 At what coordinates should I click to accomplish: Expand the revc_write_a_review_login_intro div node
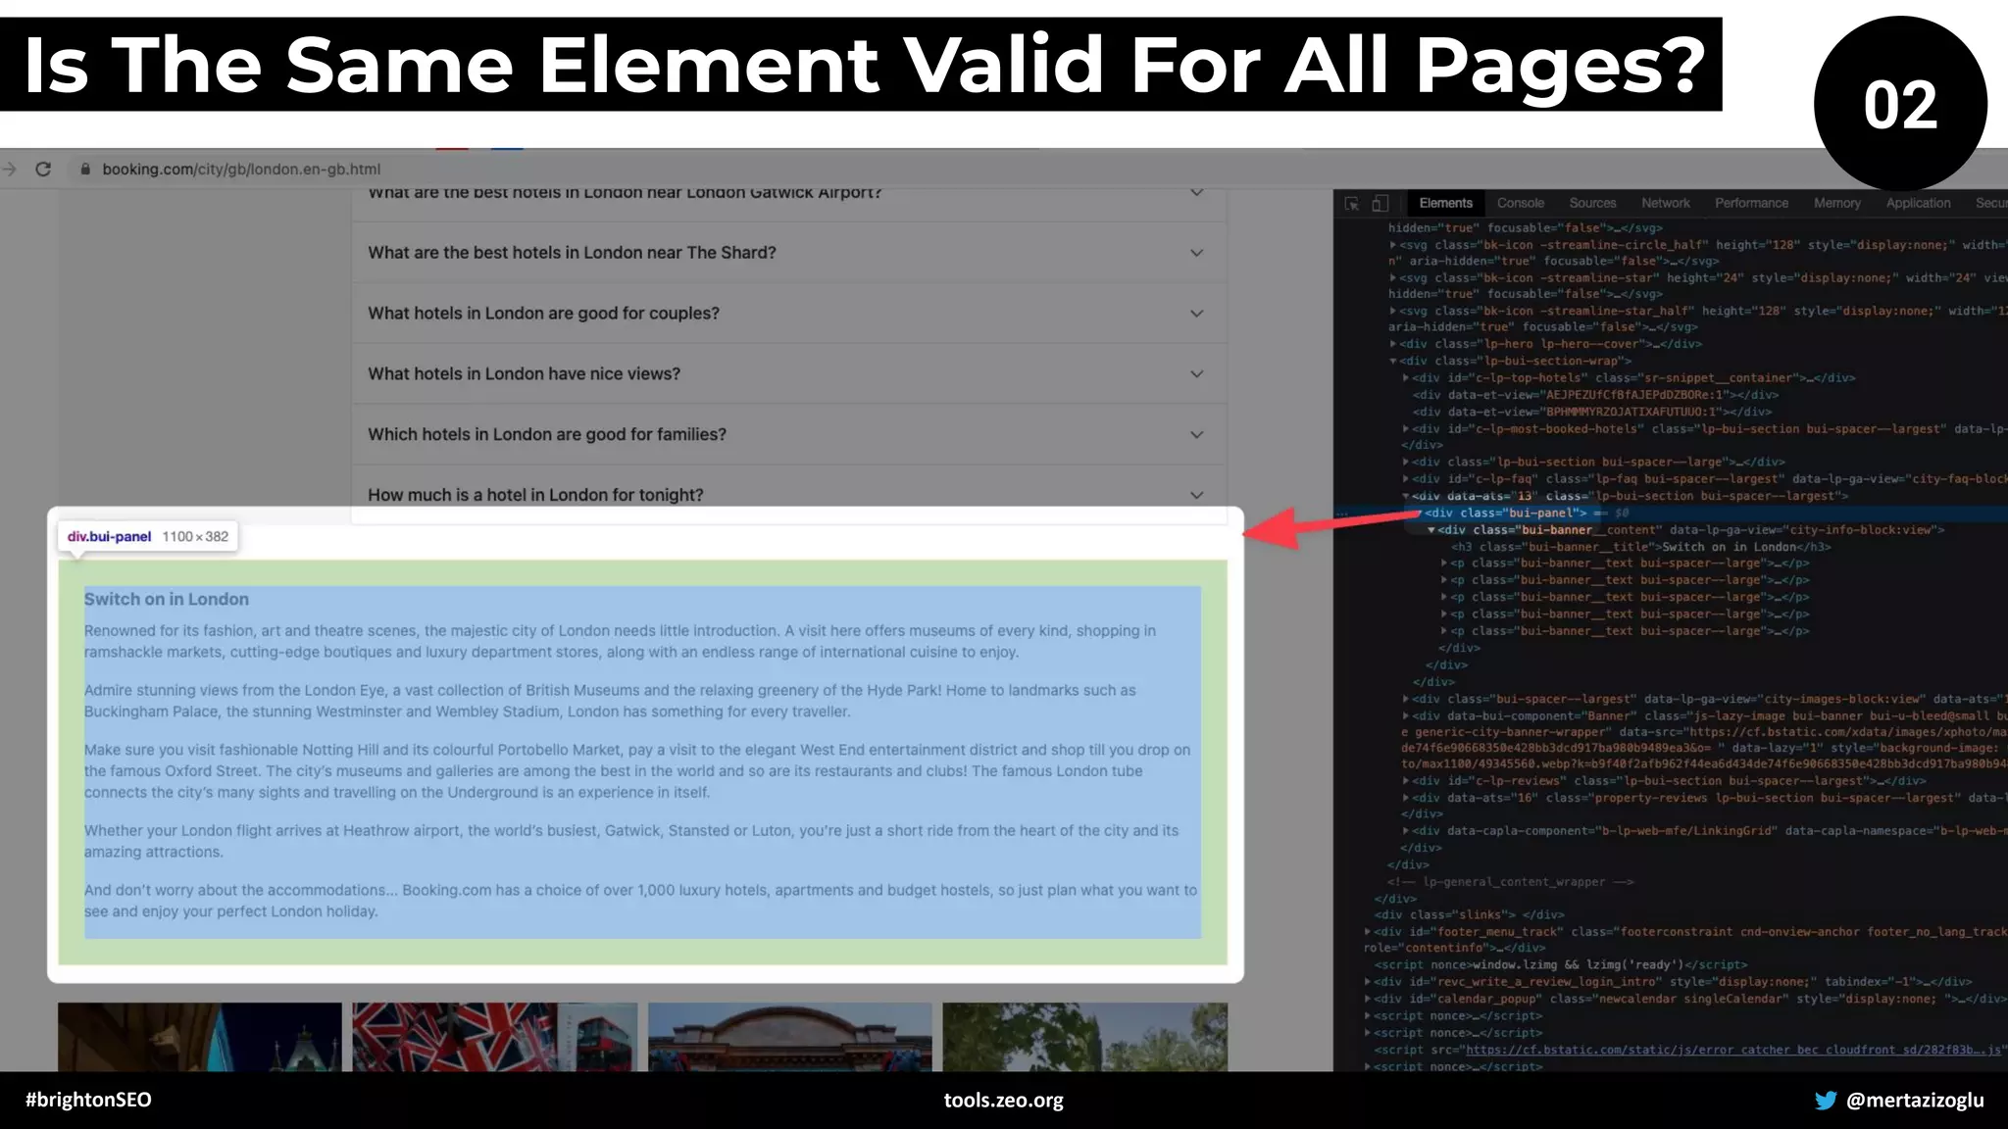tap(1368, 982)
